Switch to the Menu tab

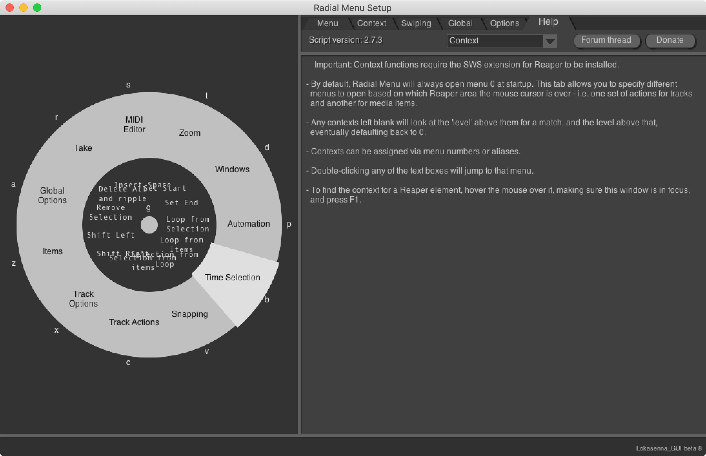pyautogui.click(x=327, y=23)
